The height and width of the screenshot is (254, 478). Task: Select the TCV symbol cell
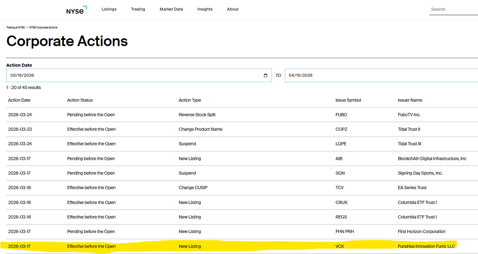tap(339, 187)
